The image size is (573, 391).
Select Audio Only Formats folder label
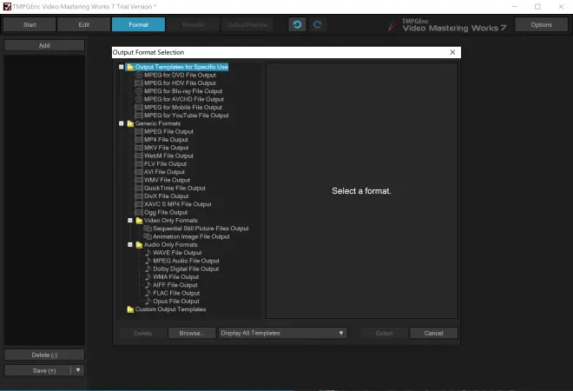coord(171,244)
